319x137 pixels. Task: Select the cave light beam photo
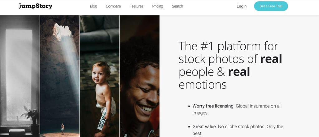pyautogui.click(x=60, y=76)
